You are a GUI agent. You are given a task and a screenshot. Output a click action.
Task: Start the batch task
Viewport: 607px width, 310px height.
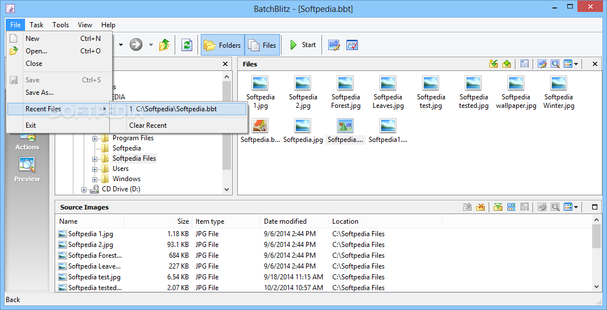click(304, 45)
